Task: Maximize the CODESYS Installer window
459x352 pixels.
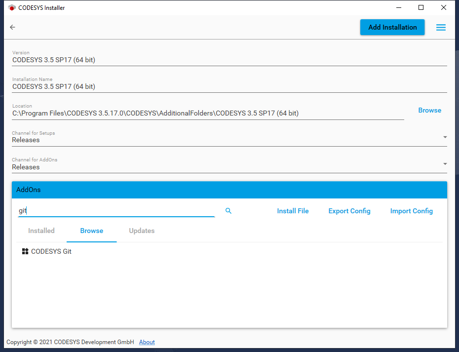Action: (421, 7)
